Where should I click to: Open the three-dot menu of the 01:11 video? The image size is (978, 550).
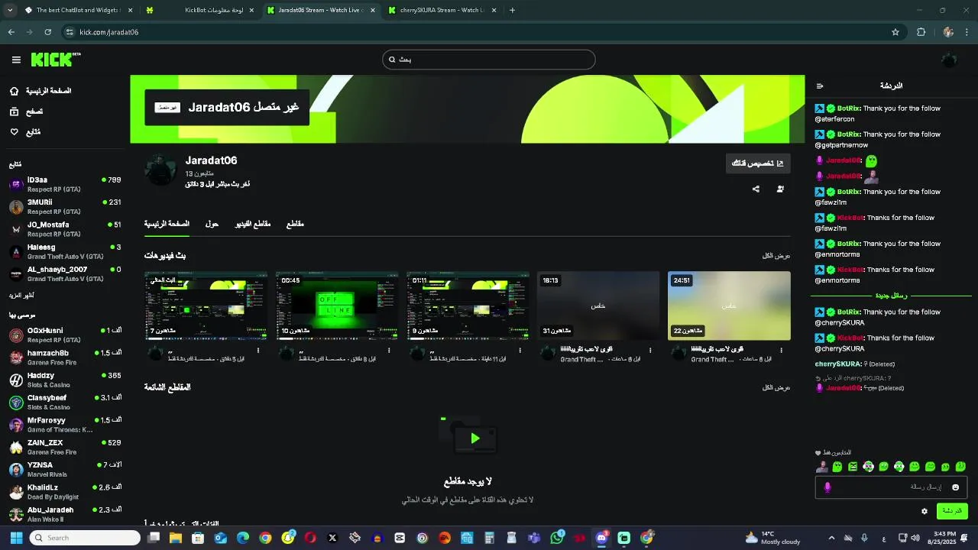coord(520,351)
